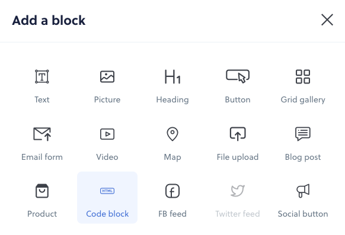Insert a Product shopping bag block
The image size is (345, 235).
coord(42,191)
